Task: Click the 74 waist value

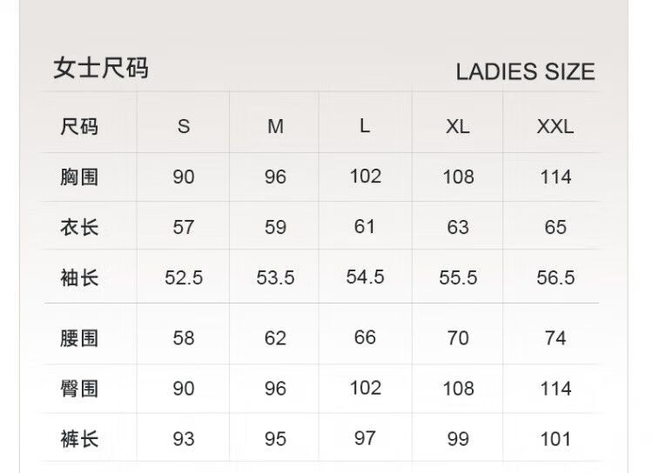Action: pyautogui.click(x=555, y=338)
